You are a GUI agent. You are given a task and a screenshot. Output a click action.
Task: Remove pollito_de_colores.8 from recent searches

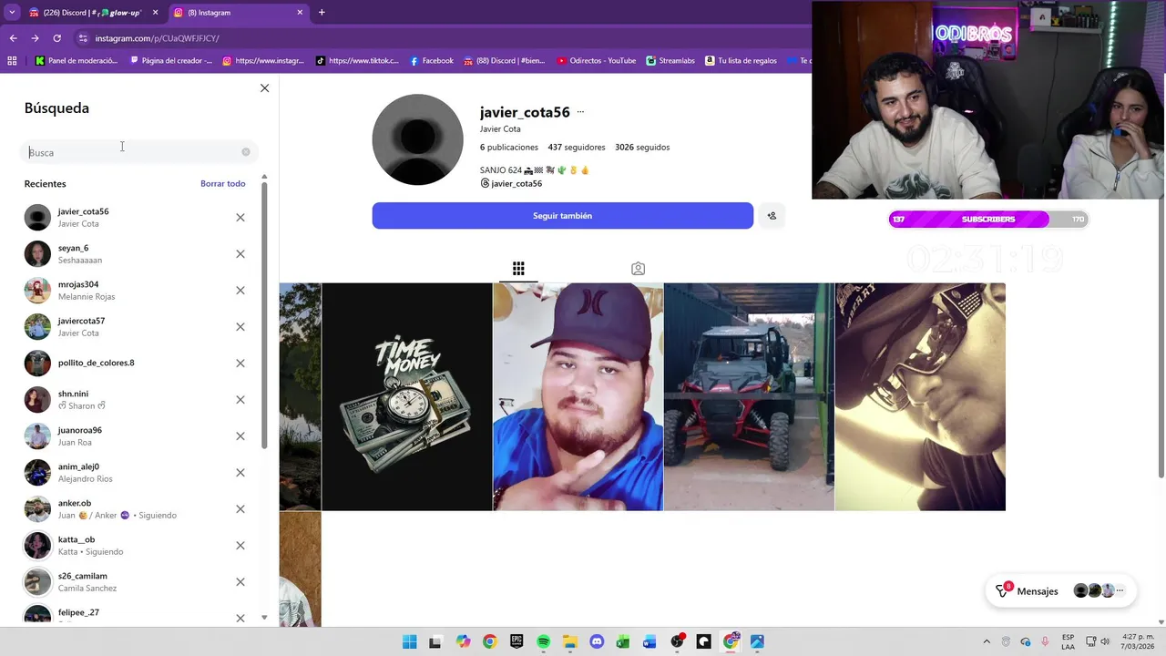240,364
